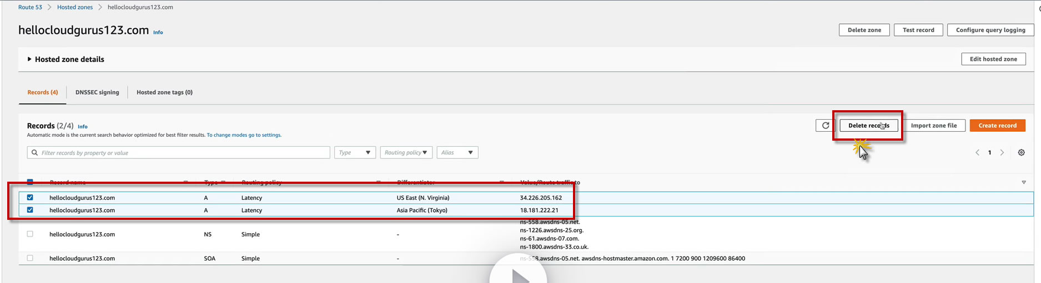Click Edit hosted zone button

pyautogui.click(x=993, y=59)
